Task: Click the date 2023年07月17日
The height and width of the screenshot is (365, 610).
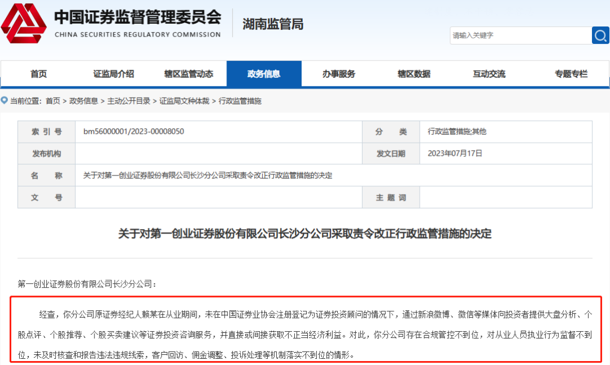Action: click(455, 153)
